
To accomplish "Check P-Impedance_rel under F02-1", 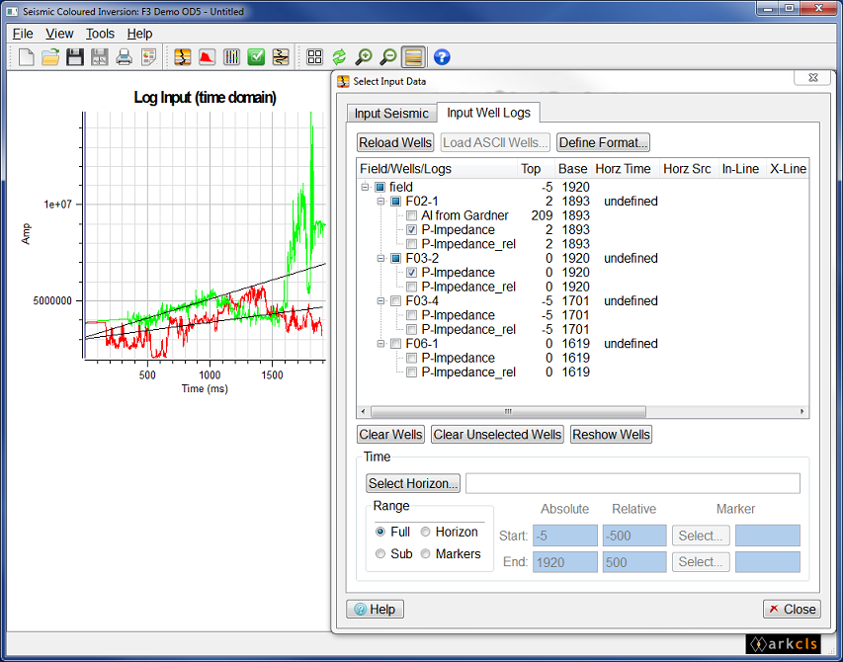I will pyautogui.click(x=411, y=244).
